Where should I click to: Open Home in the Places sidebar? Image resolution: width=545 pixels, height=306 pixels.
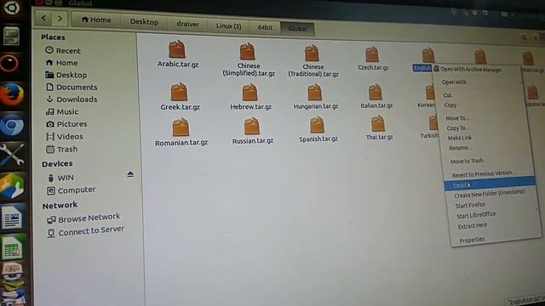(61, 63)
